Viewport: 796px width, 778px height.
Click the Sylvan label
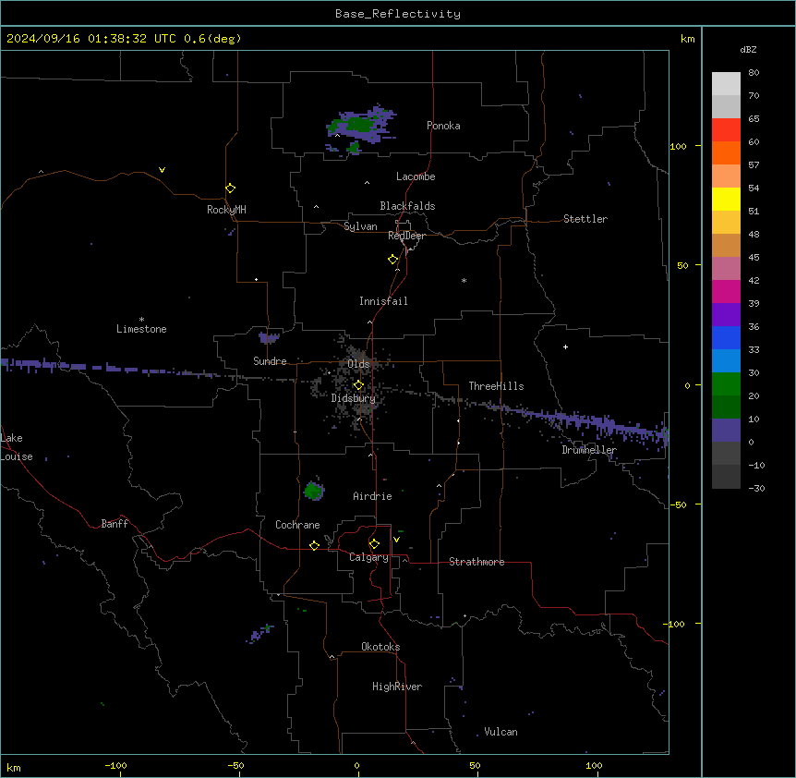360,226
